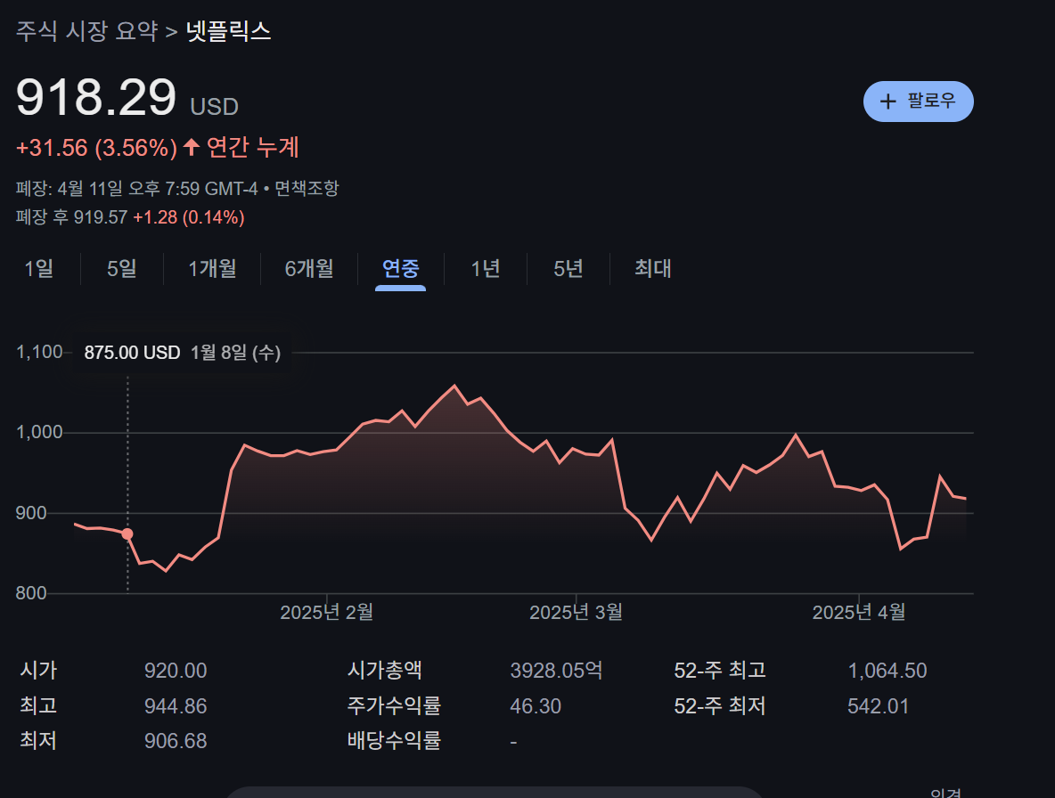Click the 최고 value 944.86
1055x798 pixels.
[176, 706]
